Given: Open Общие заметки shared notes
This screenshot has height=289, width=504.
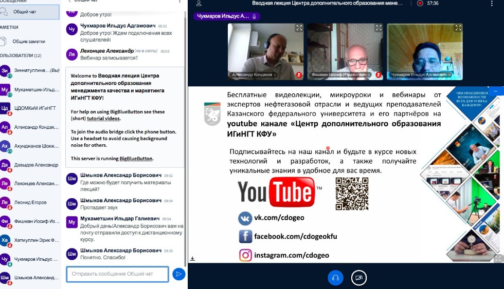Looking at the screenshot, I should pos(29,41).
